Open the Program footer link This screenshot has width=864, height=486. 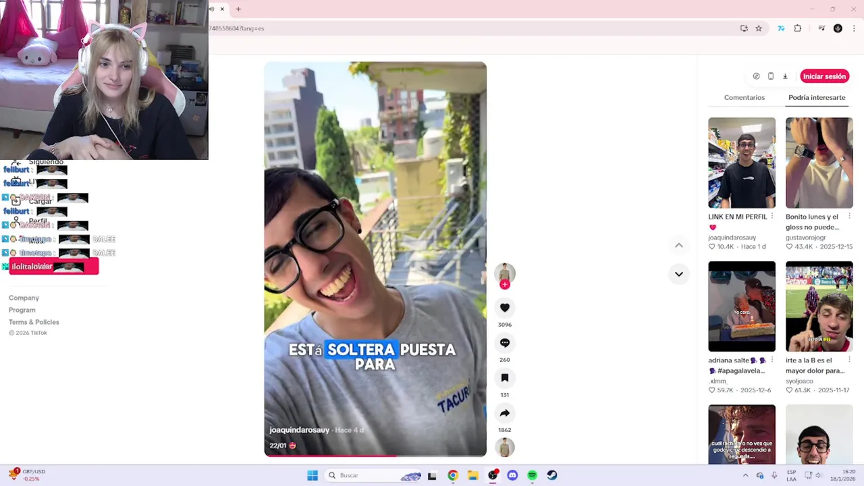point(22,310)
